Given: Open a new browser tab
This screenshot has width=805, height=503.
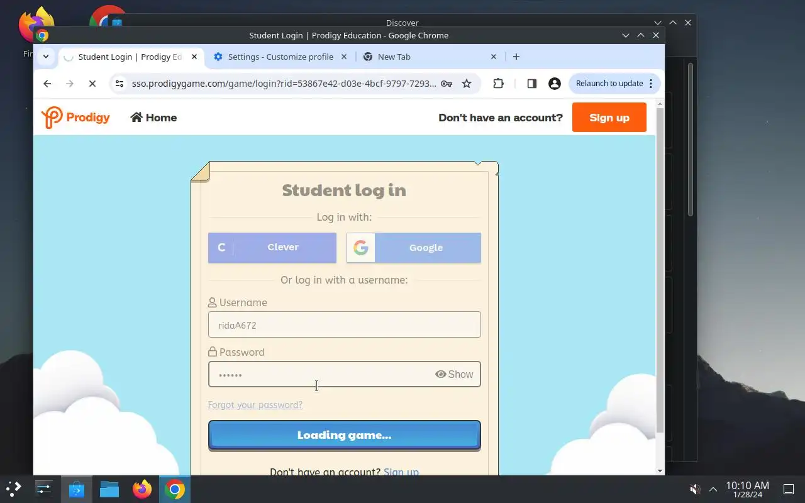Looking at the screenshot, I should (x=516, y=57).
